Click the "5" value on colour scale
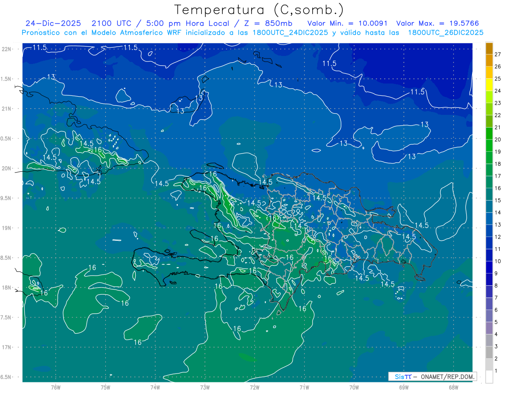The width and height of the screenshot is (509, 393). pos(496,322)
